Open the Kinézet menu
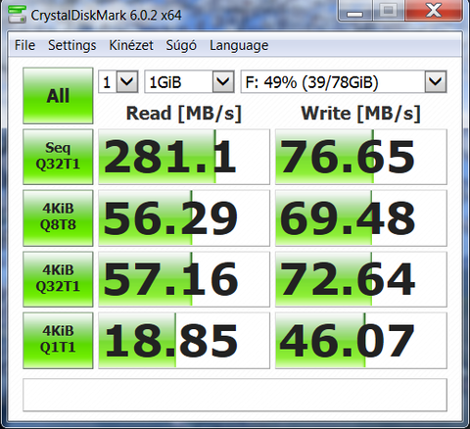This screenshot has height=429, width=470. [131, 45]
